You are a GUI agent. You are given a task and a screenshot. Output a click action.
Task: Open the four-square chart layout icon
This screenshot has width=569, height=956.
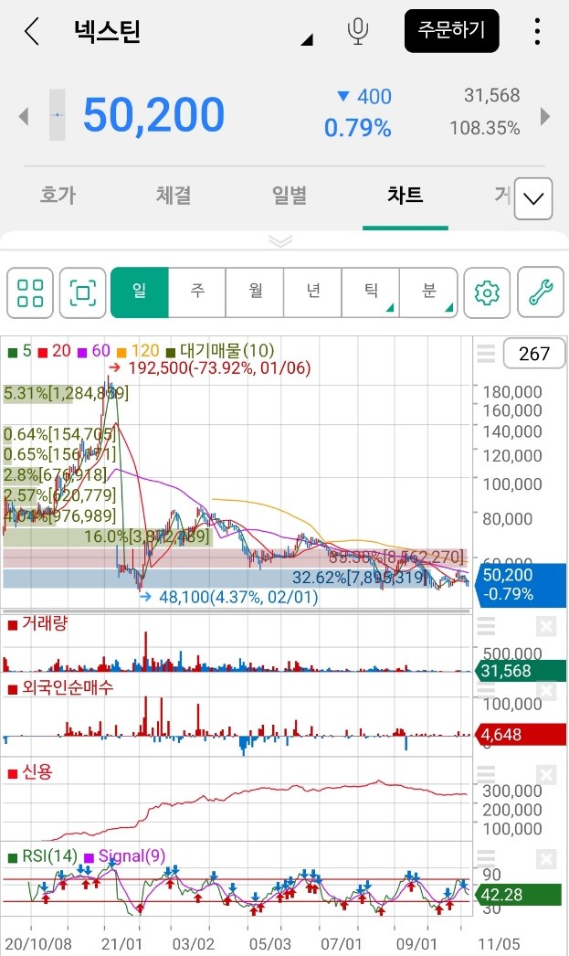tap(30, 292)
